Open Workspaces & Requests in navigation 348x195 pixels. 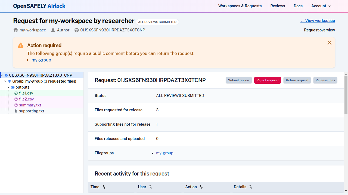tap(240, 6)
